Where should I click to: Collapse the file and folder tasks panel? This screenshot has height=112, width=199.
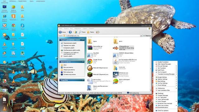(x=83, y=40)
